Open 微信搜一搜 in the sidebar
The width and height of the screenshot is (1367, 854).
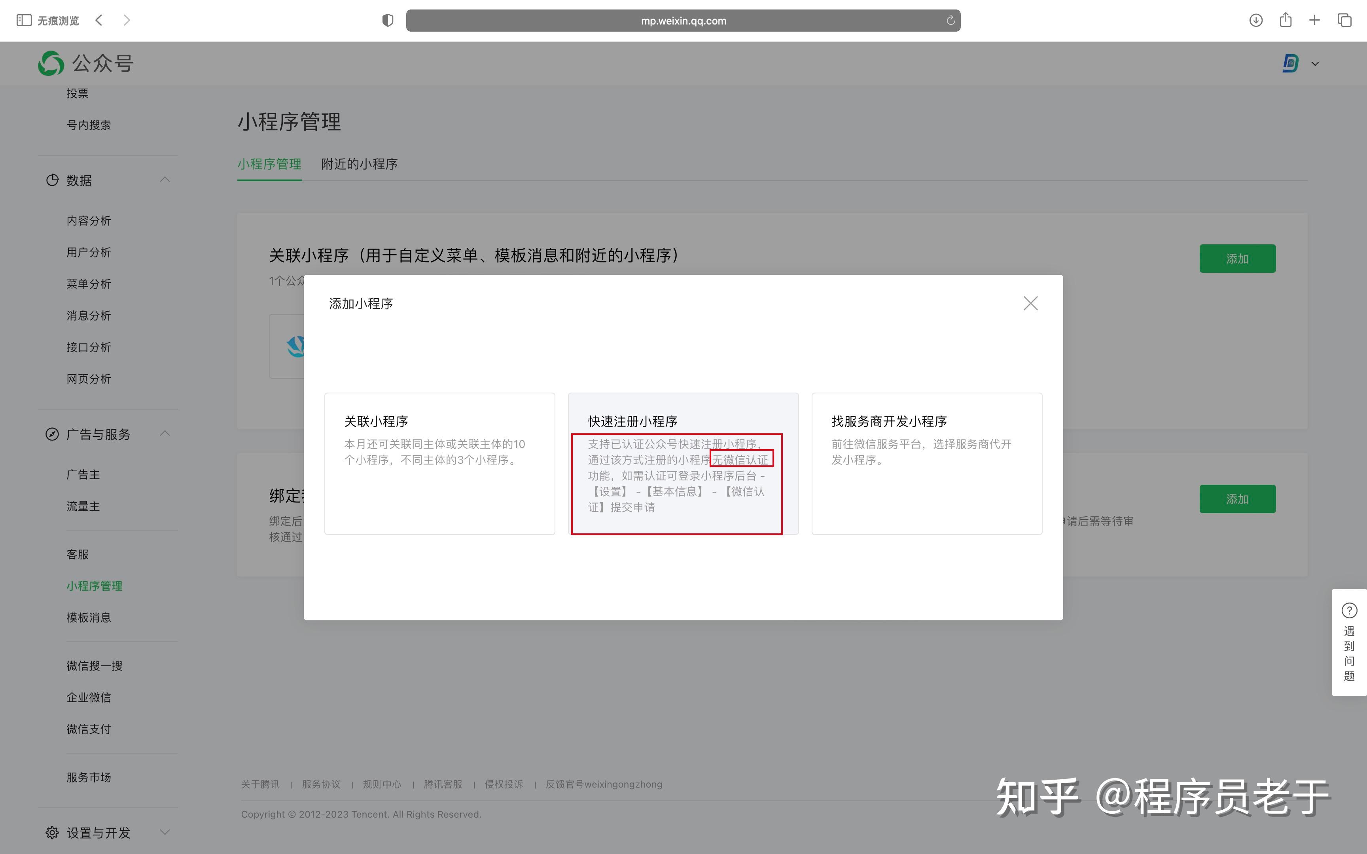pyautogui.click(x=94, y=666)
